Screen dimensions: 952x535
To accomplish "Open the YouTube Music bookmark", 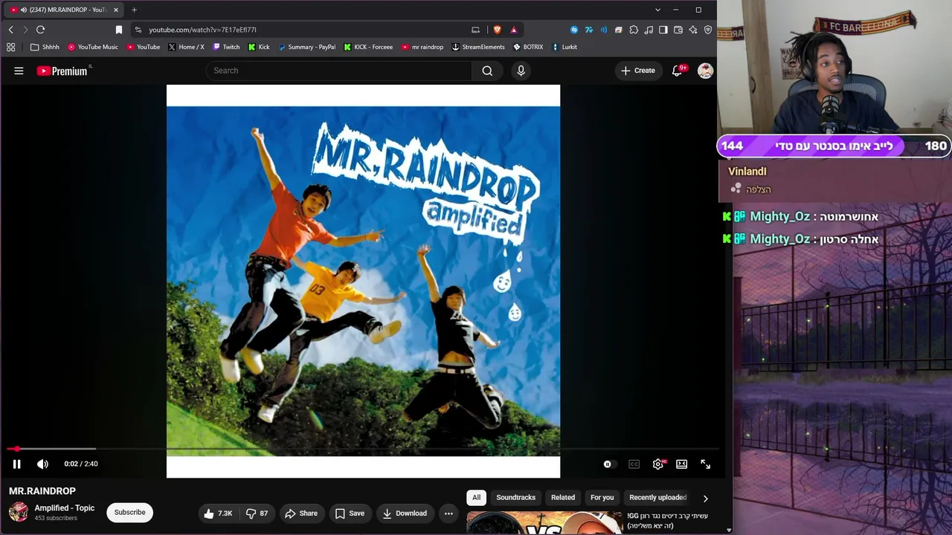I will (93, 47).
